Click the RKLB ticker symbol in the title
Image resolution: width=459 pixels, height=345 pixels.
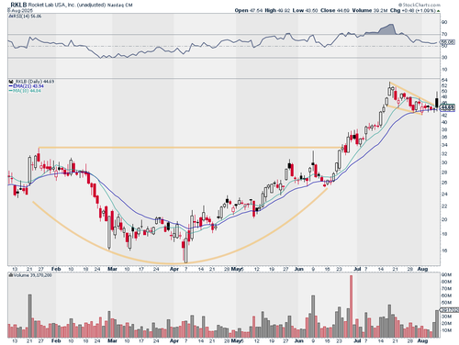(x=18, y=5)
